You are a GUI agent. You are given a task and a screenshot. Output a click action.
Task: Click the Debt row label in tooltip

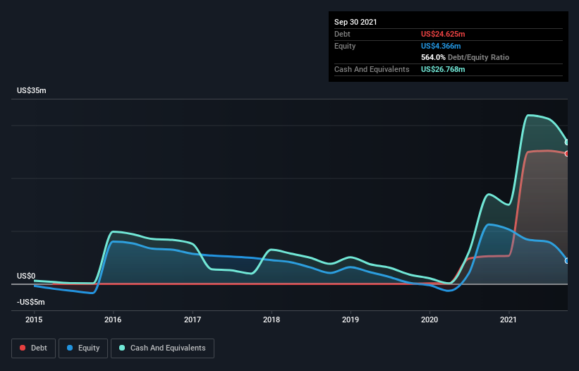pos(342,34)
